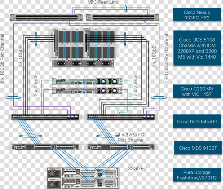This screenshot has height=189, width=223.
Task: Click the Pure Storage FlashArray image
Action: pos(83,178)
